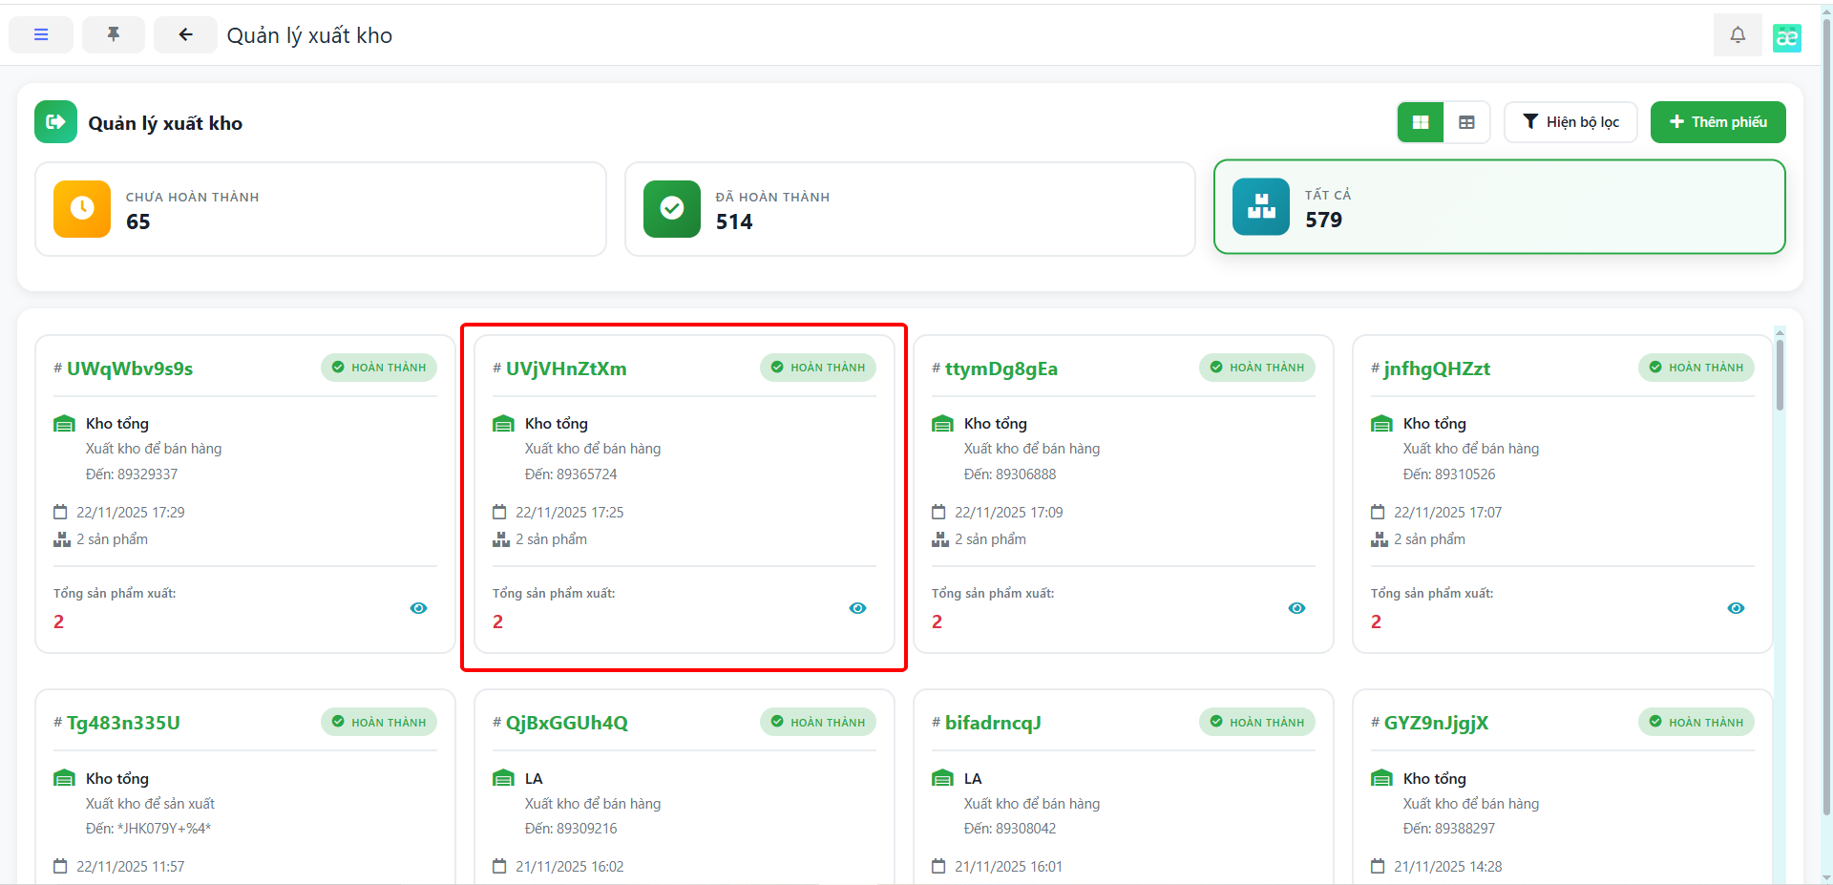This screenshot has height=885, width=1833.
Task: View details of slip UVjVHnZtXm via eye icon
Action: pos(857,608)
